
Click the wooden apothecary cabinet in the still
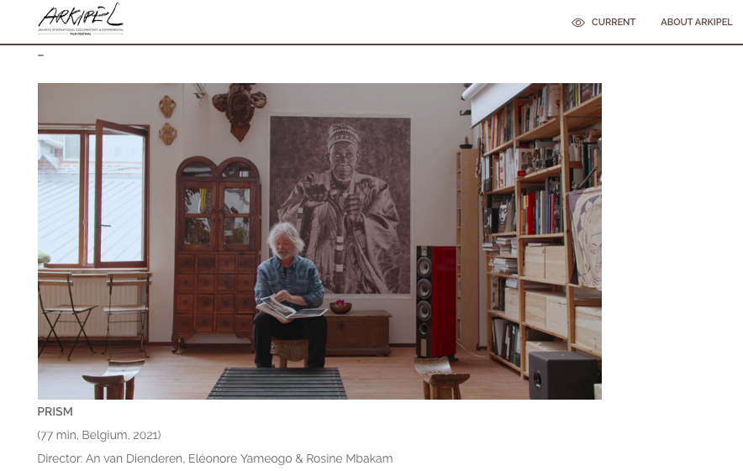click(217, 251)
